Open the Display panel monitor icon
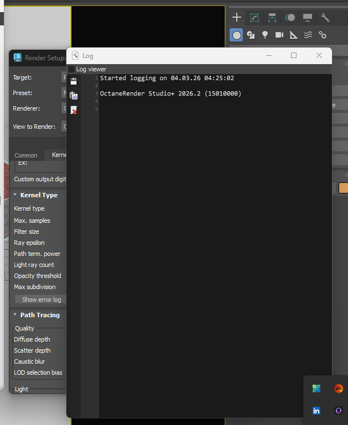348x425 pixels. click(307, 18)
